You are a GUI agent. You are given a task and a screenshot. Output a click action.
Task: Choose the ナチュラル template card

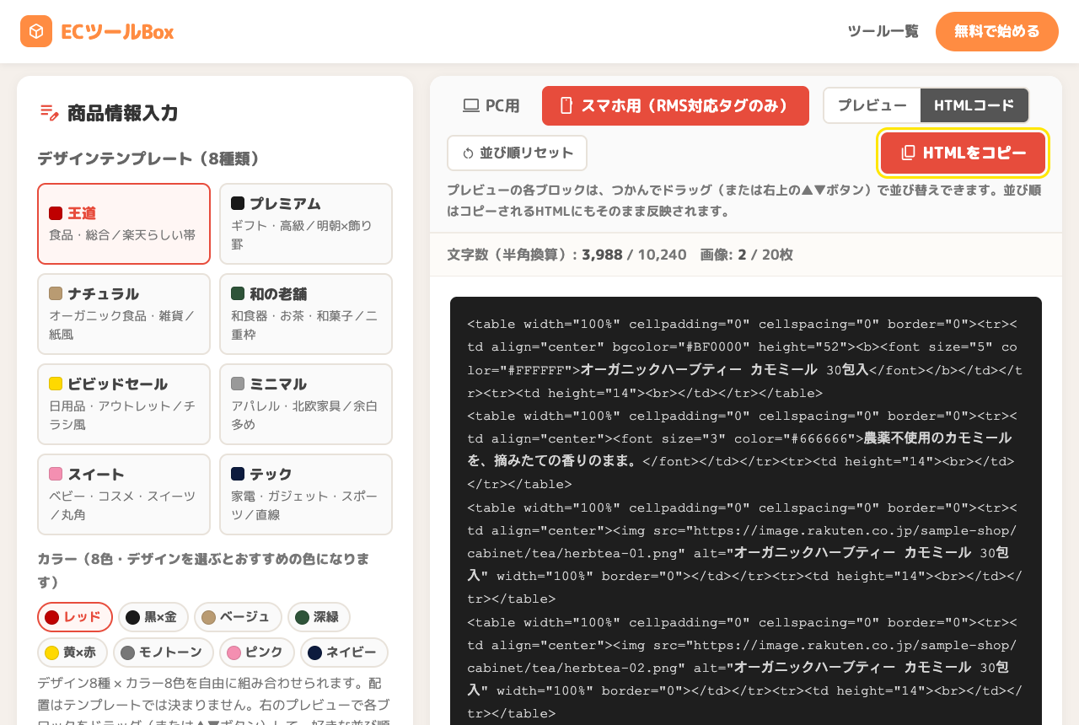[124, 314]
